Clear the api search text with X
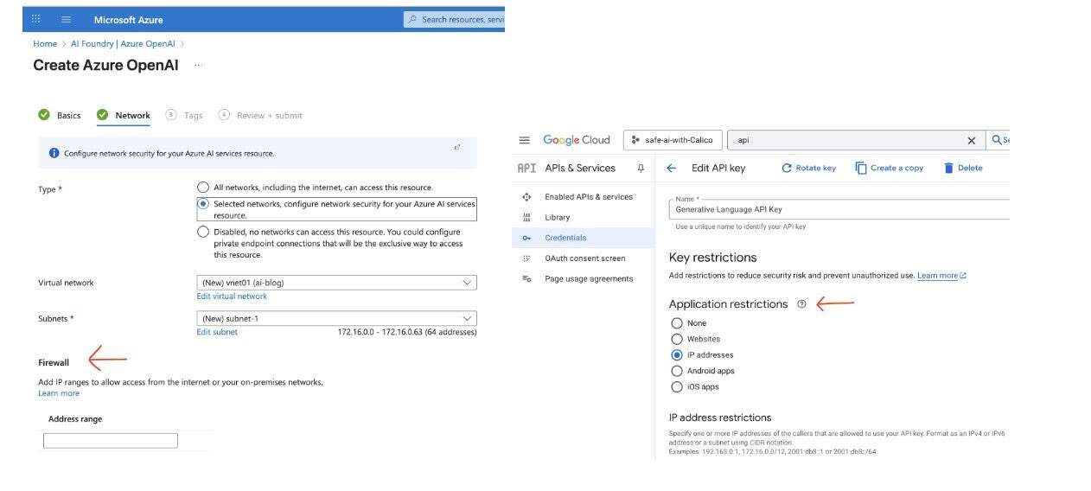The width and height of the screenshot is (1091, 491). [x=971, y=140]
